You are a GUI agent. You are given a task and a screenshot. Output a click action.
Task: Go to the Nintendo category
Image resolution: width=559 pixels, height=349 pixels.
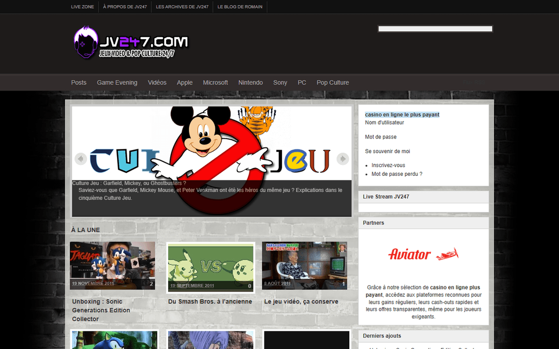[x=251, y=82]
